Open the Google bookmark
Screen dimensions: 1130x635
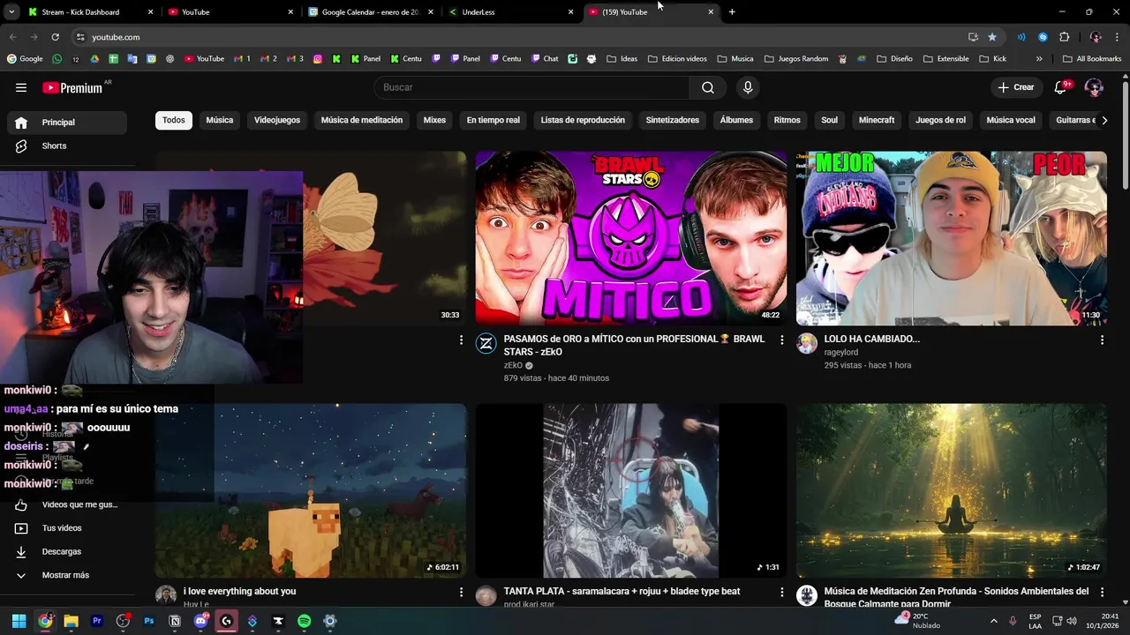[x=25, y=59]
